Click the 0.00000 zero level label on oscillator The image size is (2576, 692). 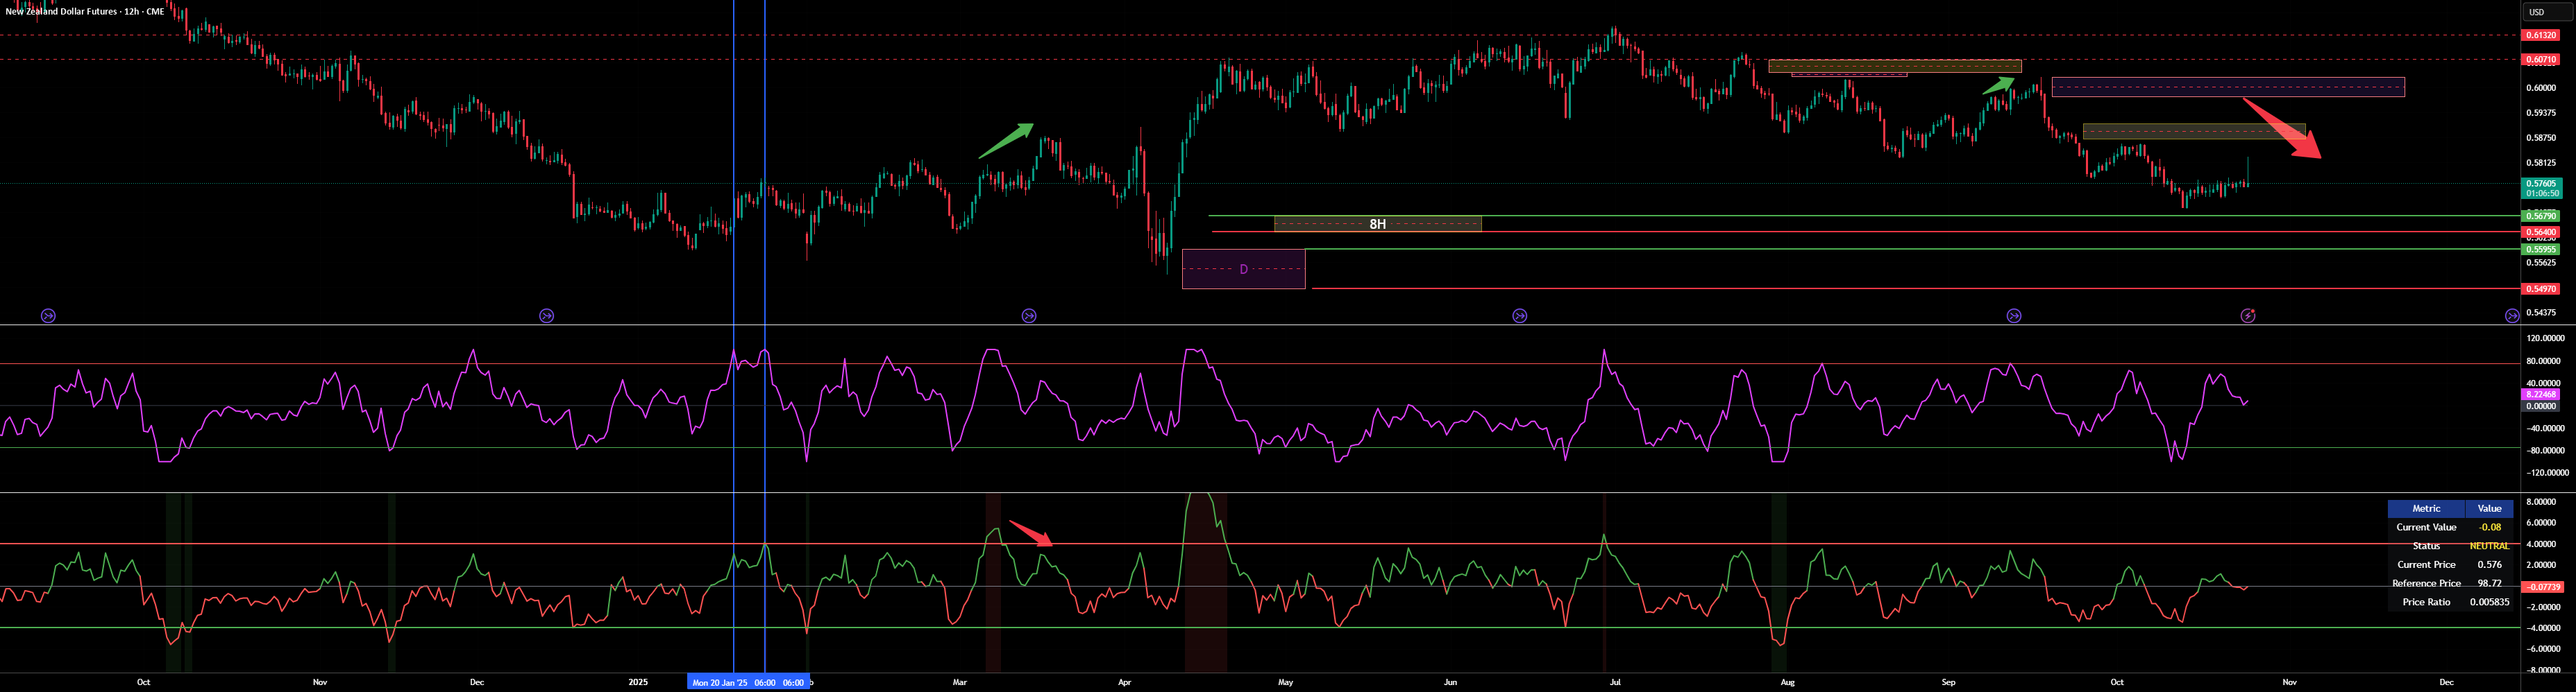tap(2541, 406)
